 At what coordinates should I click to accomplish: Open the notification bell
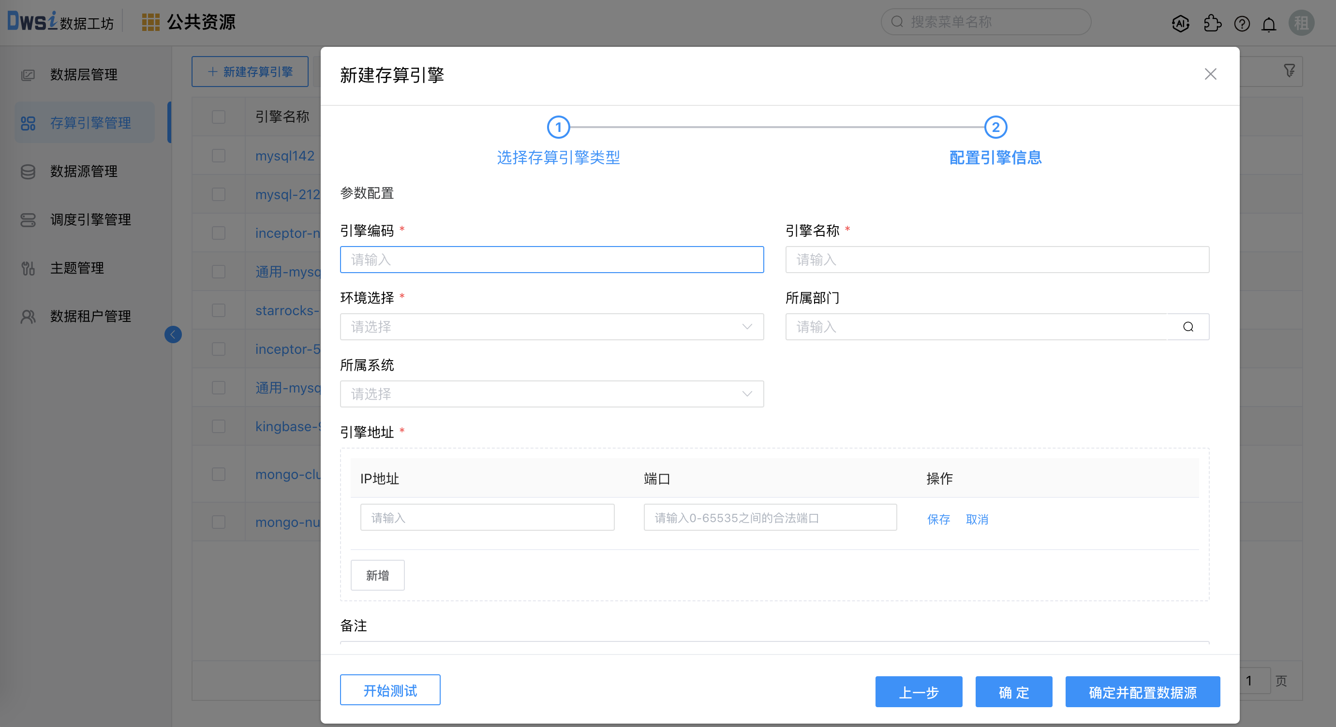point(1269,24)
